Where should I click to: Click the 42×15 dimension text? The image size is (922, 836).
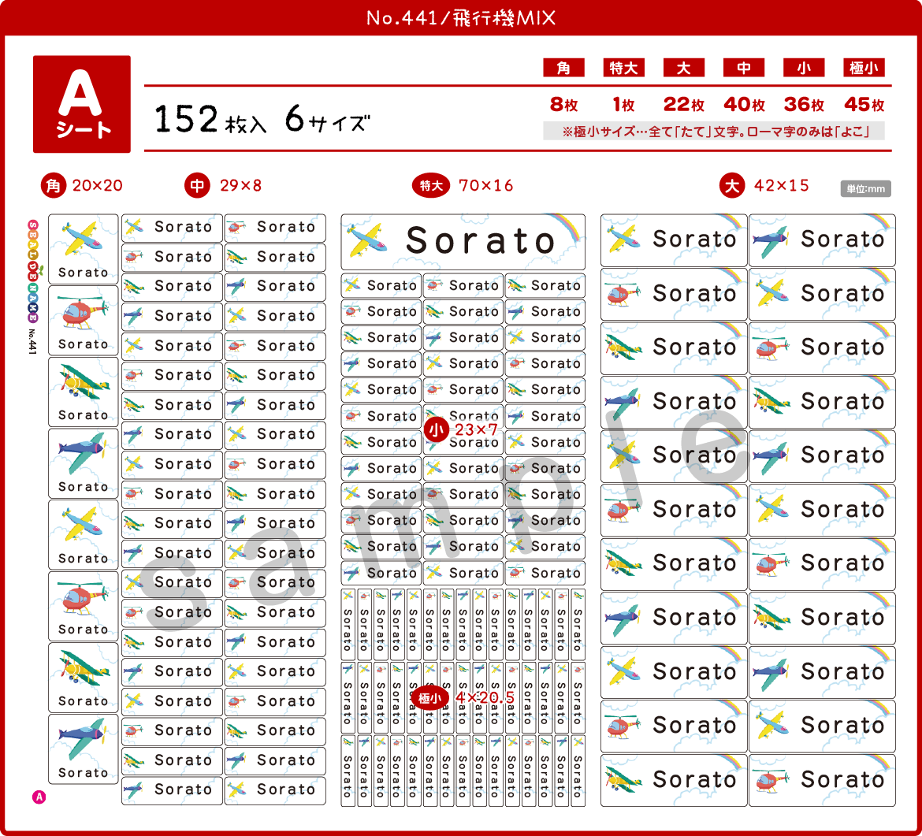point(782,186)
